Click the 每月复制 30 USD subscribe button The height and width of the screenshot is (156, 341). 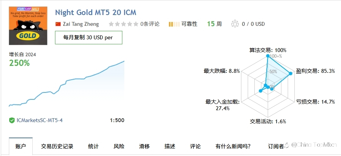coord(89,37)
